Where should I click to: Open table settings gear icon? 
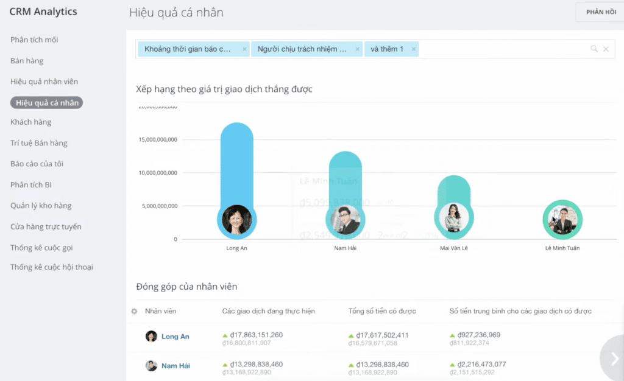pyautogui.click(x=134, y=312)
